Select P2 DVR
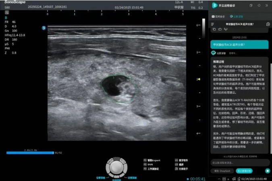This screenshot has height=181, width=272. click(148, 164)
